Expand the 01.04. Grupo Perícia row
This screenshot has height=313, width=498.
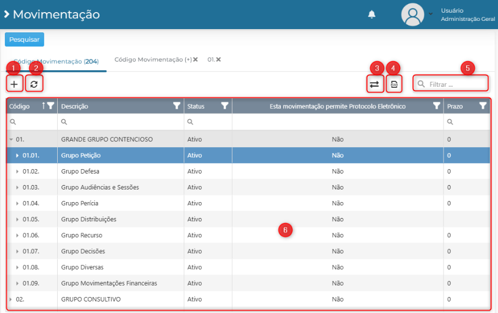pos(18,203)
